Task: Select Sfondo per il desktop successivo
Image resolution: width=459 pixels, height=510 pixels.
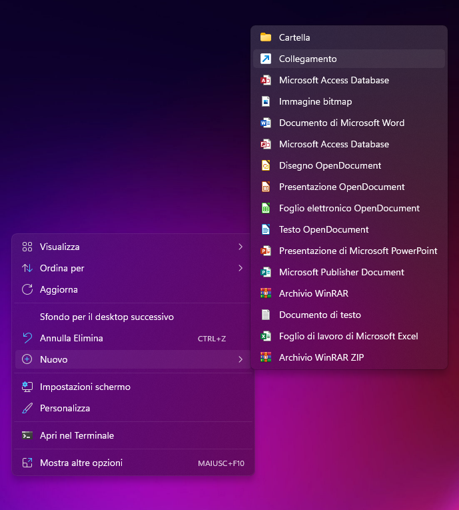Action: 107,317
